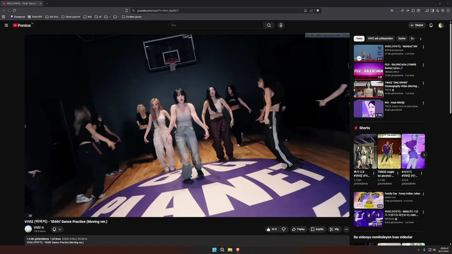Viewport: 452px width, 254px height.
Task: Select the Eunha filter chip
Action: 402,38
